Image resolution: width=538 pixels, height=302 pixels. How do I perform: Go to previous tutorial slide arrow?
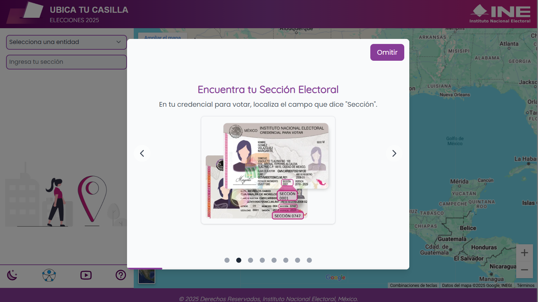click(x=142, y=153)
